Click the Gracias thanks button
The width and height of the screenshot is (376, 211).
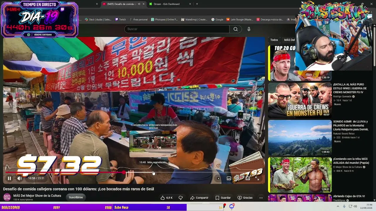[245, 198]
